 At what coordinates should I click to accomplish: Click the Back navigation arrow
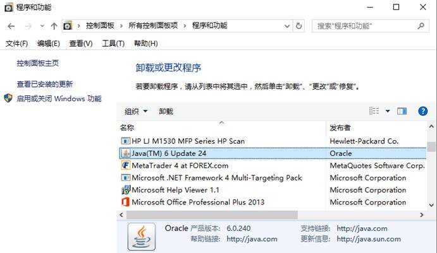tap(11, 26)
